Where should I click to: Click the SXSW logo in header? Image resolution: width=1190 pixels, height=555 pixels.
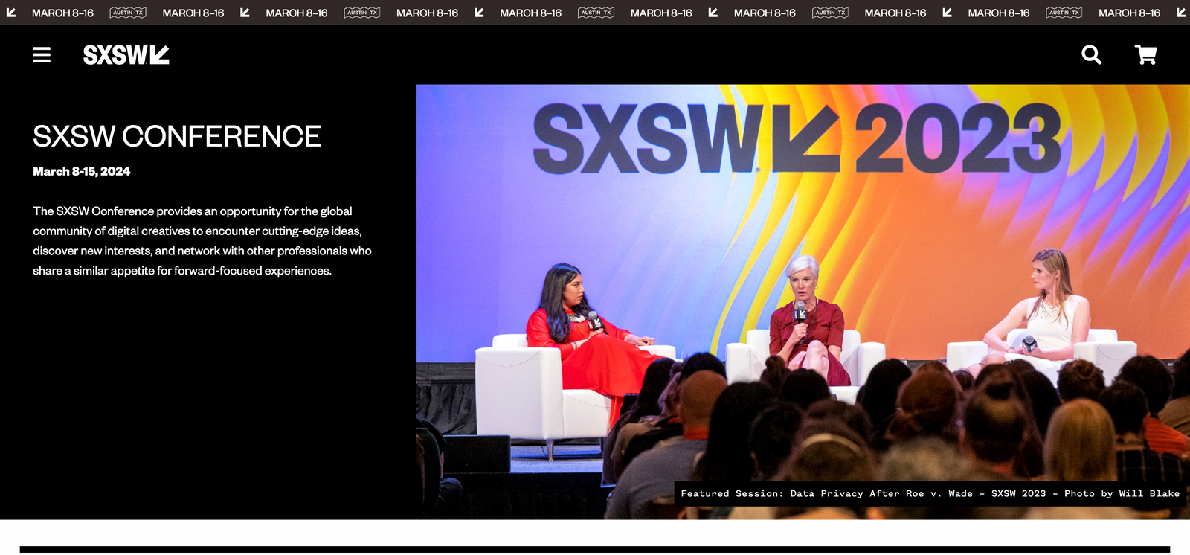pyautogui.click(x=126, y=55)
